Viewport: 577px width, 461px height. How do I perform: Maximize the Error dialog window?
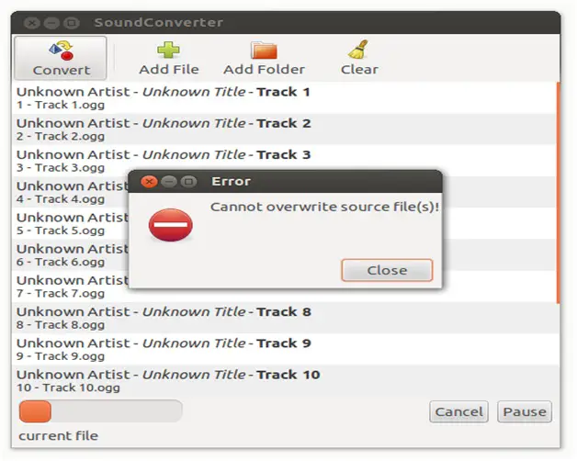coord(188,182)
